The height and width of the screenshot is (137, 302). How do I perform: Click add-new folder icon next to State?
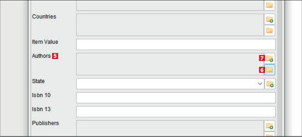pos(270,84)
